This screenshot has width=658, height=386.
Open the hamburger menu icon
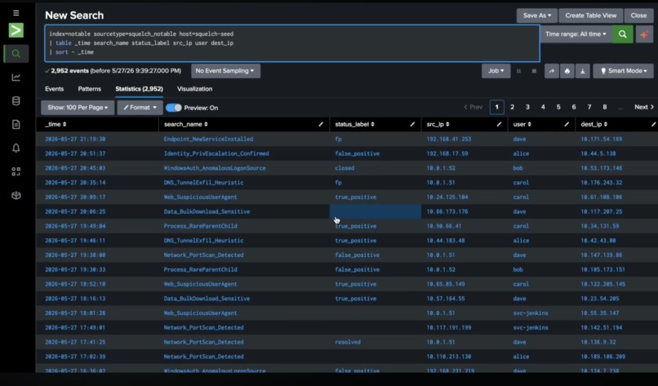point(16,13)
